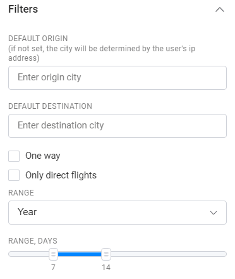Screen dimensions: 235x279
Task: Open the Range dropdown showing Year
Action: pyautogui.click(x=117, y=213)
